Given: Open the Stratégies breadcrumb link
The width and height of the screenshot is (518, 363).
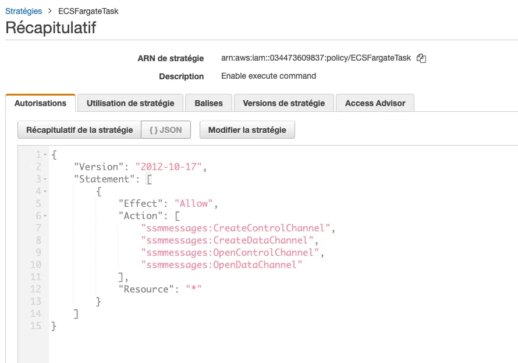Looking at the screenshot, I should coord(23,11).
